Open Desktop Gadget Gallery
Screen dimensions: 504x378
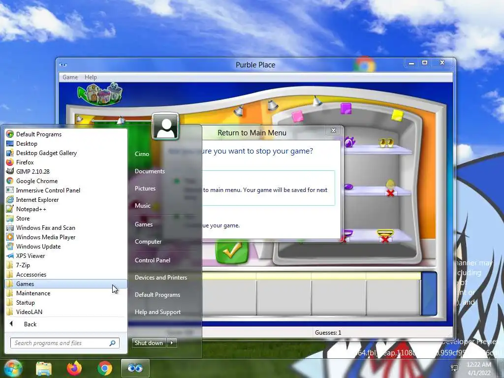[x=66, y=153]
